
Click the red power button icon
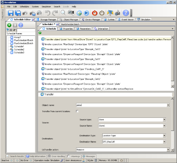[x=94, y=13]
